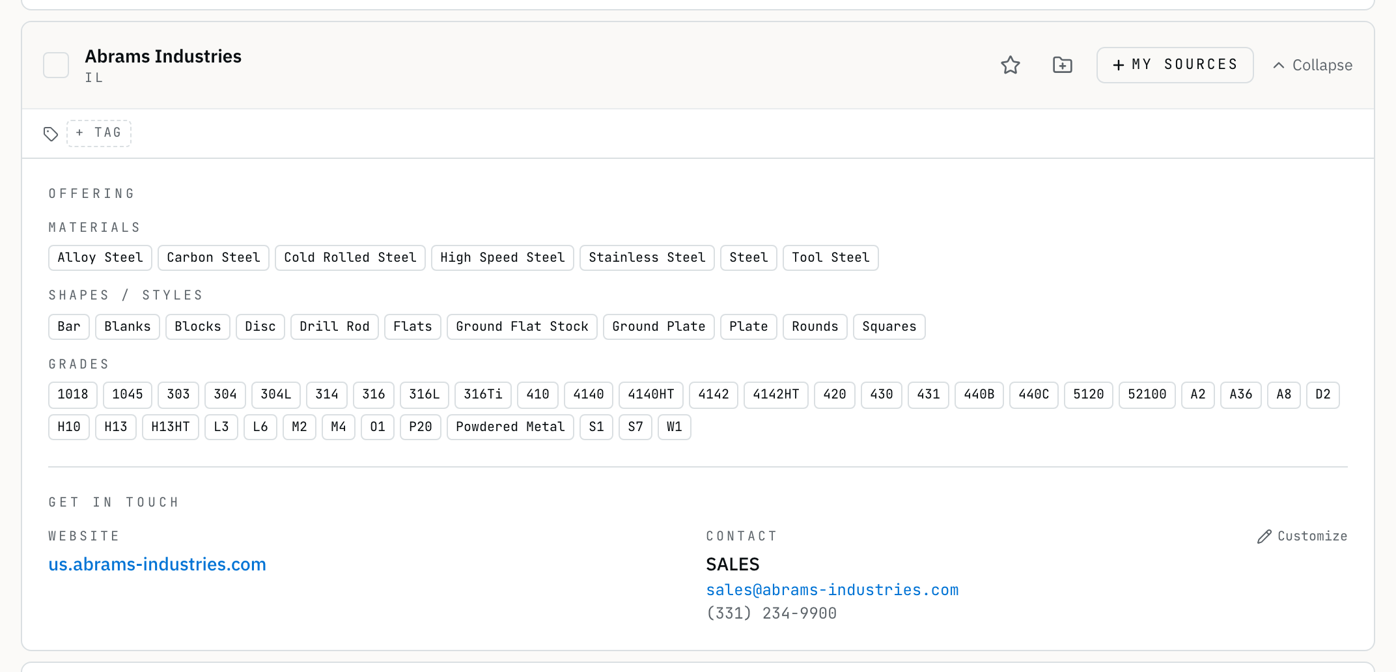The image size is (1396, 672).
Task: Add Abrams Industries to a folder
Action: click(1062, 65)
